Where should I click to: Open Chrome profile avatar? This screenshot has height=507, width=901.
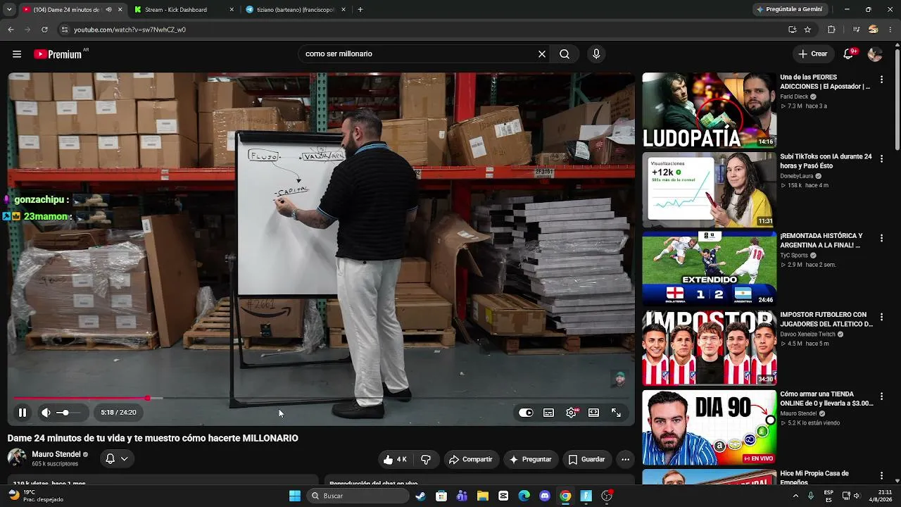pyautogui.click(x=874, y=30)
